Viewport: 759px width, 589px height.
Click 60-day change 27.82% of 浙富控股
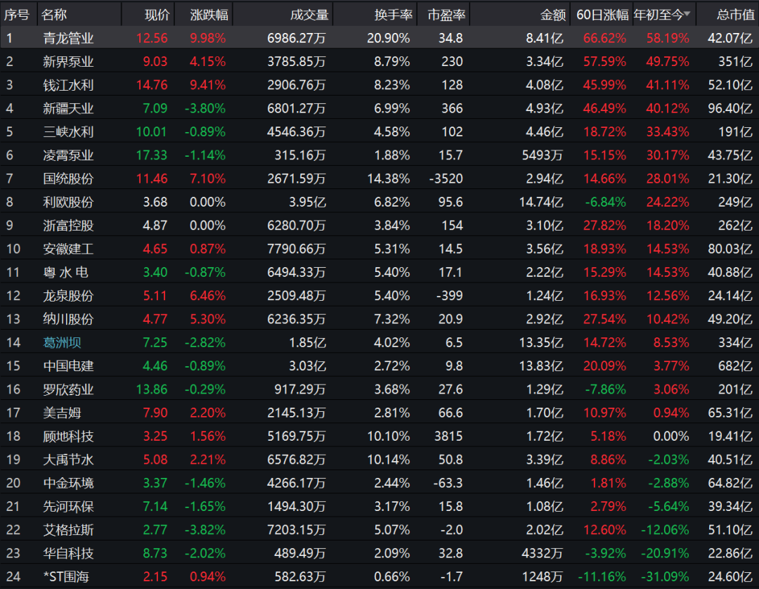(604, 226)
